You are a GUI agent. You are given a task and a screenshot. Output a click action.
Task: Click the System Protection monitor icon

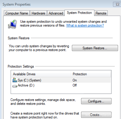[x=12, y=24]
